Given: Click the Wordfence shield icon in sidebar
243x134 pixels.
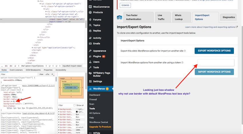Looking at the screenshot, I should pos(90,89).
